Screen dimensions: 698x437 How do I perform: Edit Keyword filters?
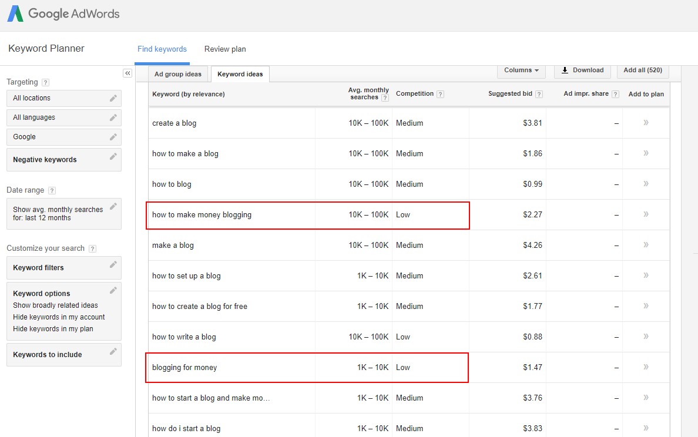pyautogui.click(x=113, y=264)
